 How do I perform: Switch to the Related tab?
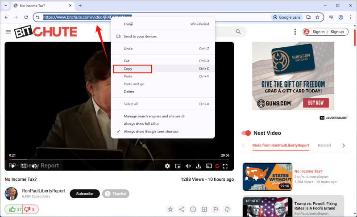(324, 146)
